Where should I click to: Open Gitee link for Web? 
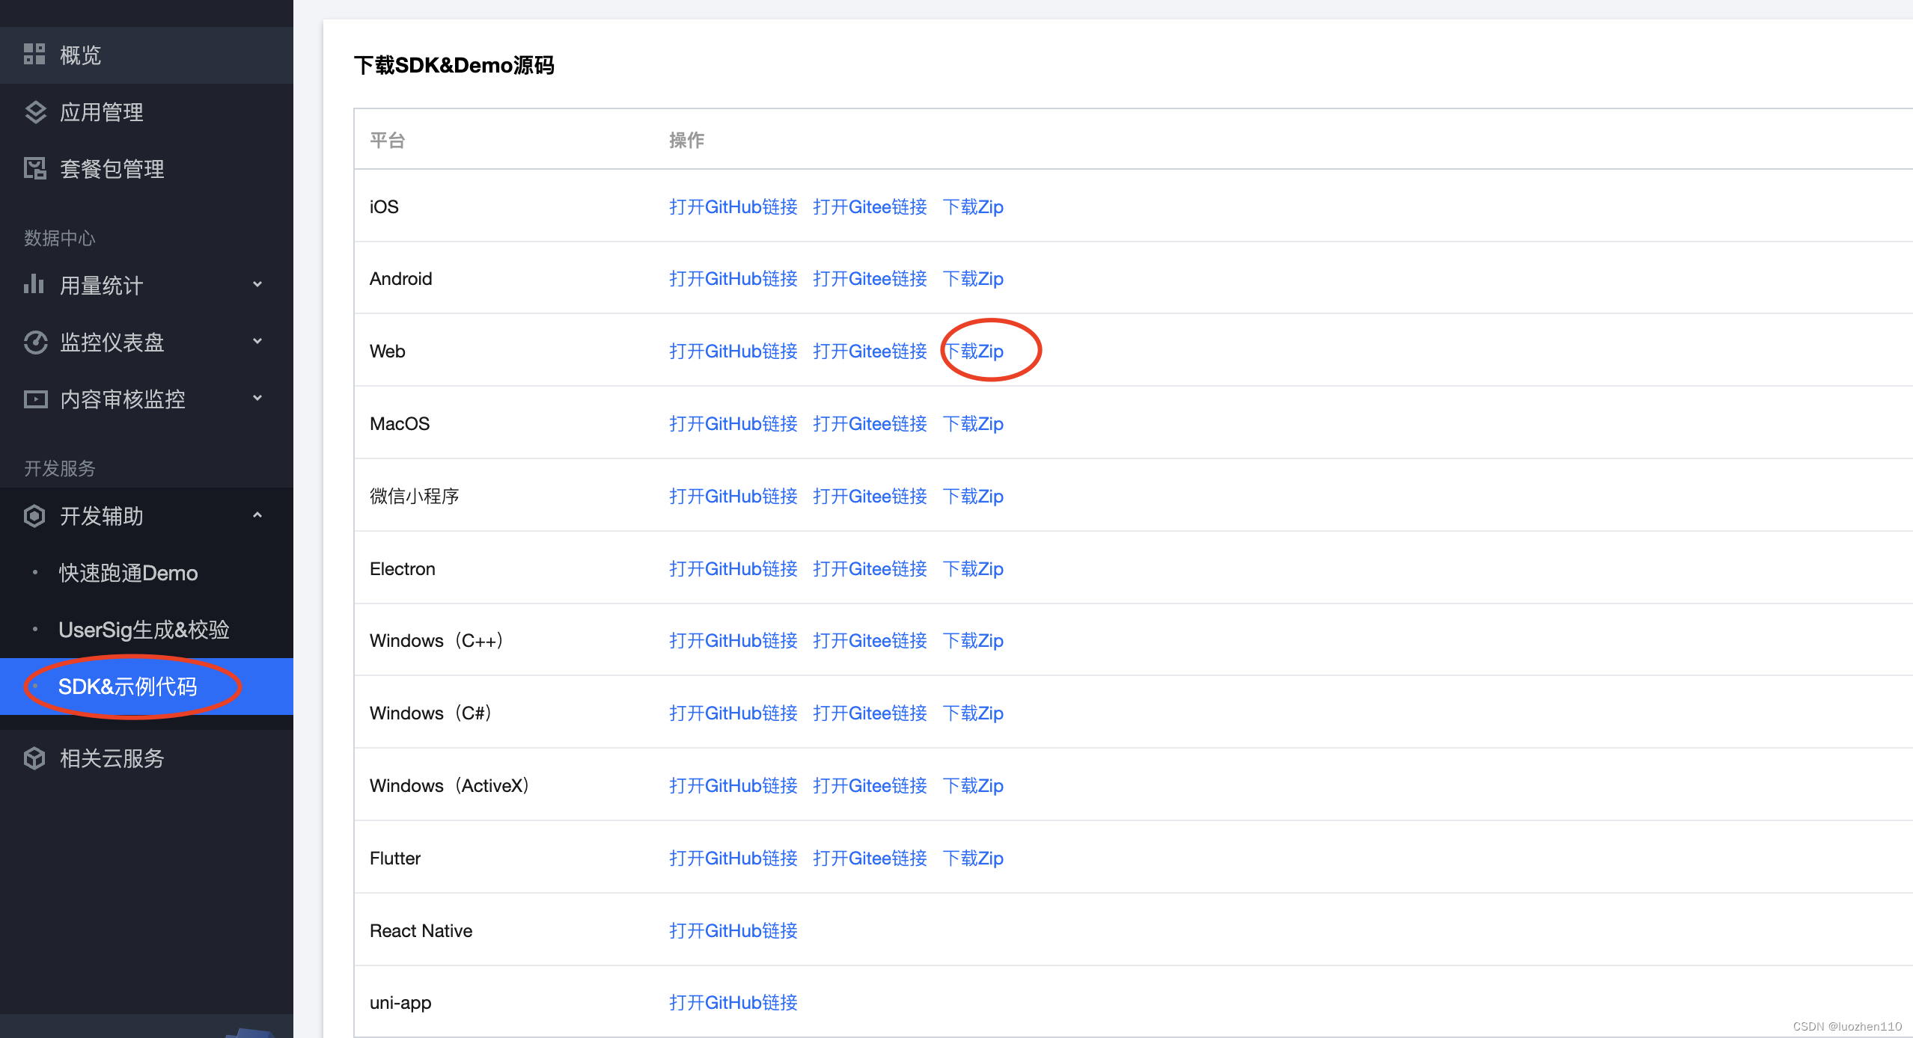point(870,351)
